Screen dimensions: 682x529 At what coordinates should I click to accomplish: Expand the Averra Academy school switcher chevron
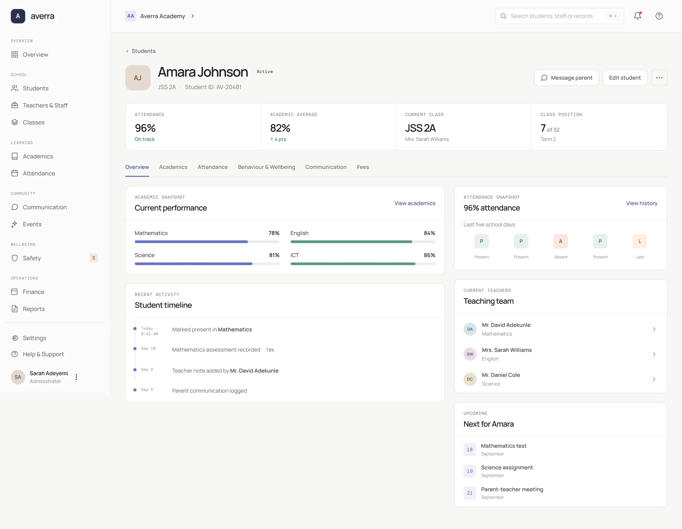193,16
